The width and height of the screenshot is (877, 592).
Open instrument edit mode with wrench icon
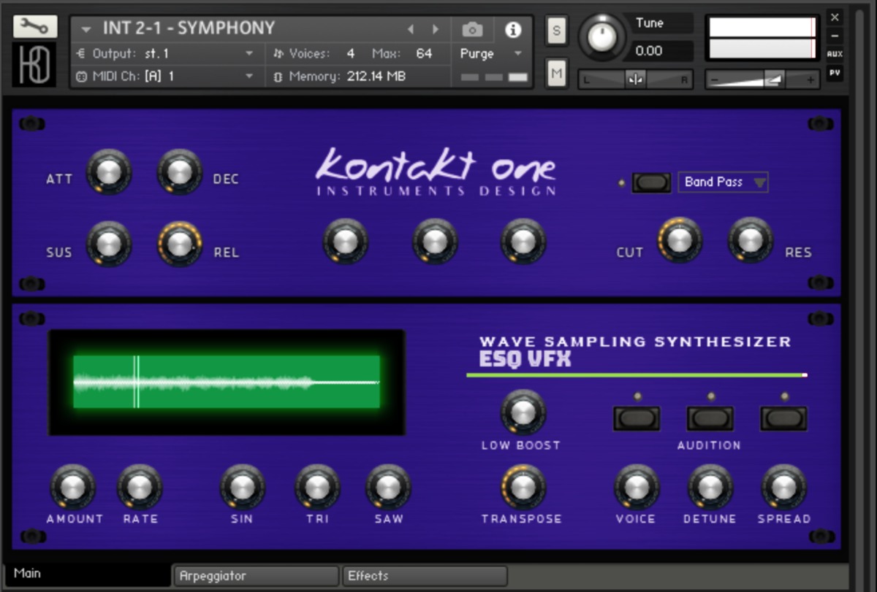(x=34, y=26)
